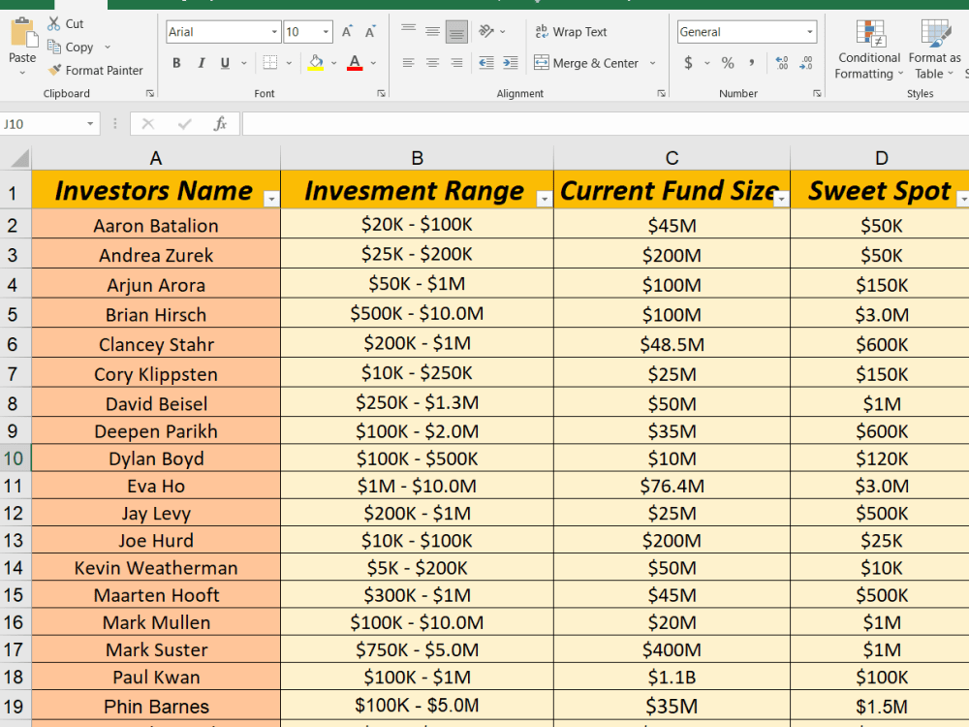Image resolution: width=969 pixels, height=727 pixels.
Task: Apply the red font color A
Action: pos(355,62)
